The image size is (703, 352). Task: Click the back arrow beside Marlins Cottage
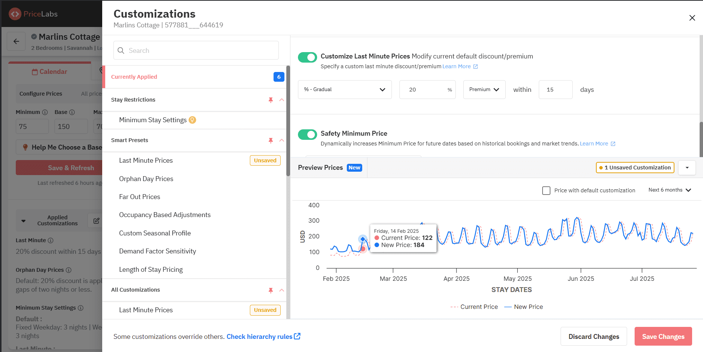coord(16,41)
